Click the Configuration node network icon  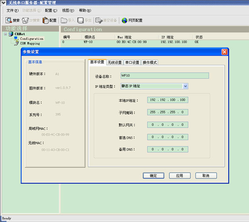pos(16,38)
